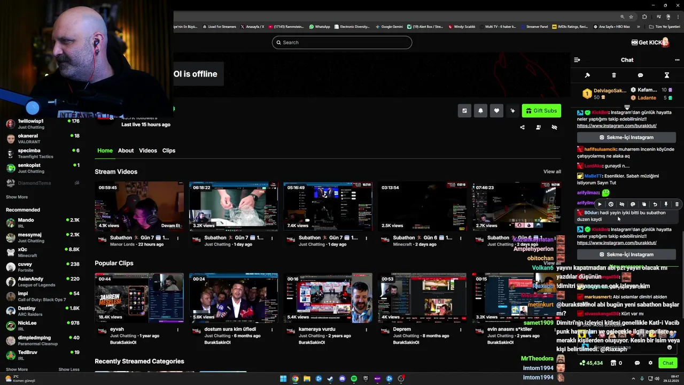Open the AsianAndy channel in Recommended
Image resolution: width=684 pixels, height=385 pixels.
pyautogui.click(x=43, y=282)
